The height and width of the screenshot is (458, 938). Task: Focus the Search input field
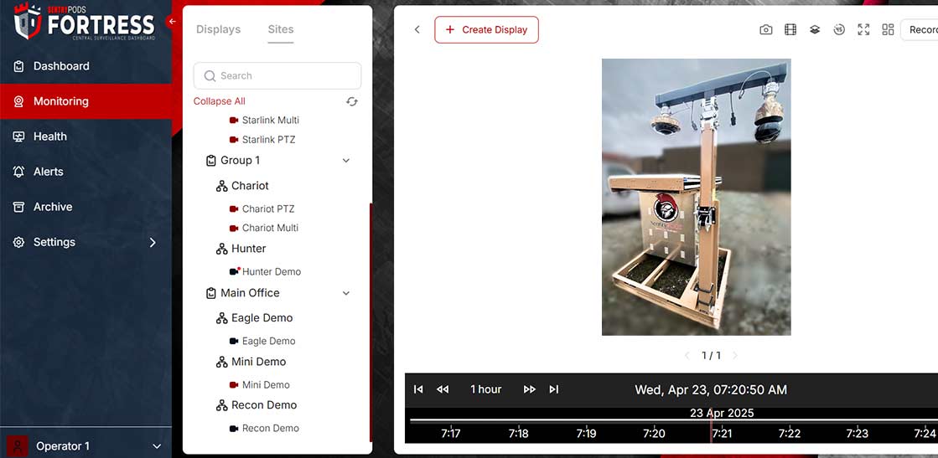click(277, 76)
